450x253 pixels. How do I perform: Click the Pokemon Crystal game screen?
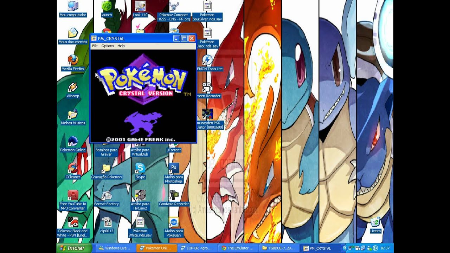143,96
